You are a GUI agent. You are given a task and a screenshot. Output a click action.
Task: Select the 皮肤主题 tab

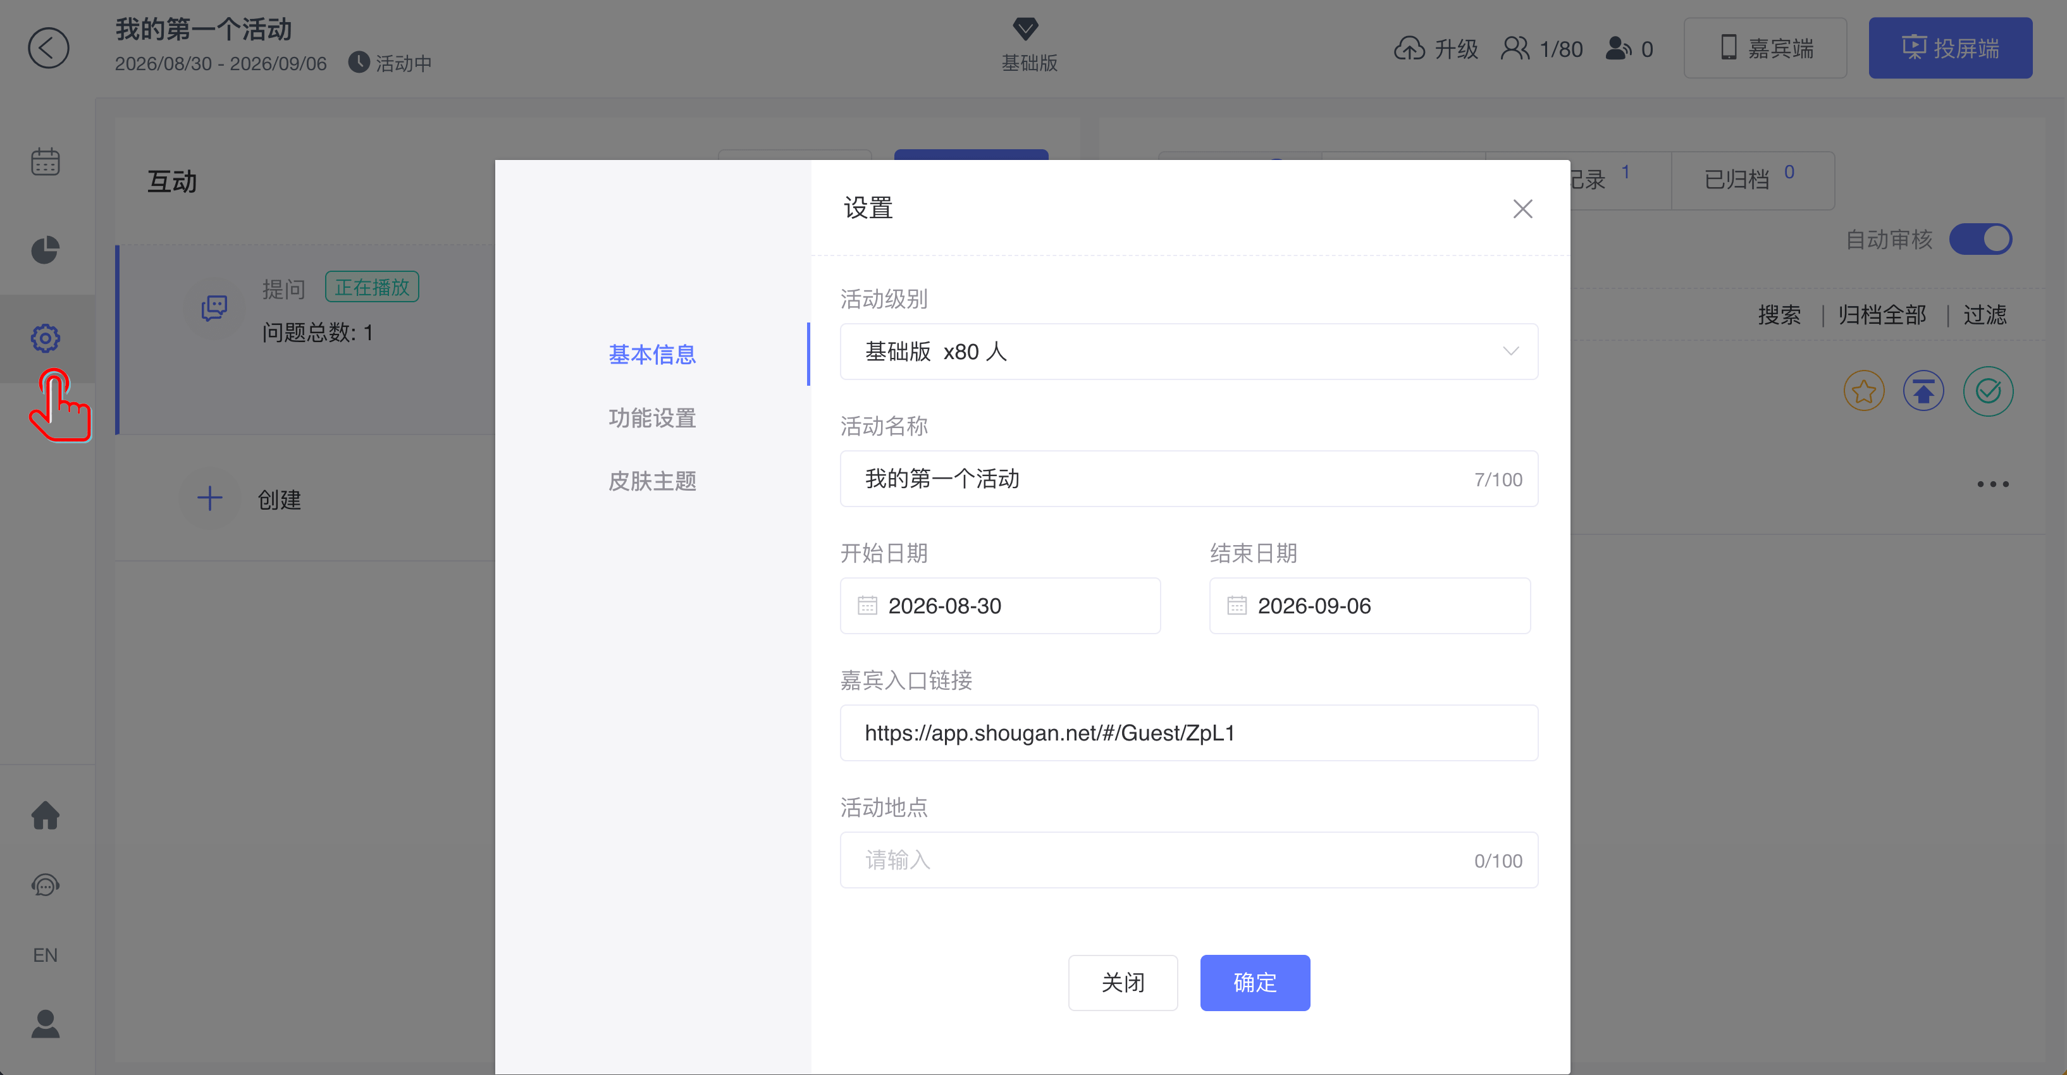(651, 481)
